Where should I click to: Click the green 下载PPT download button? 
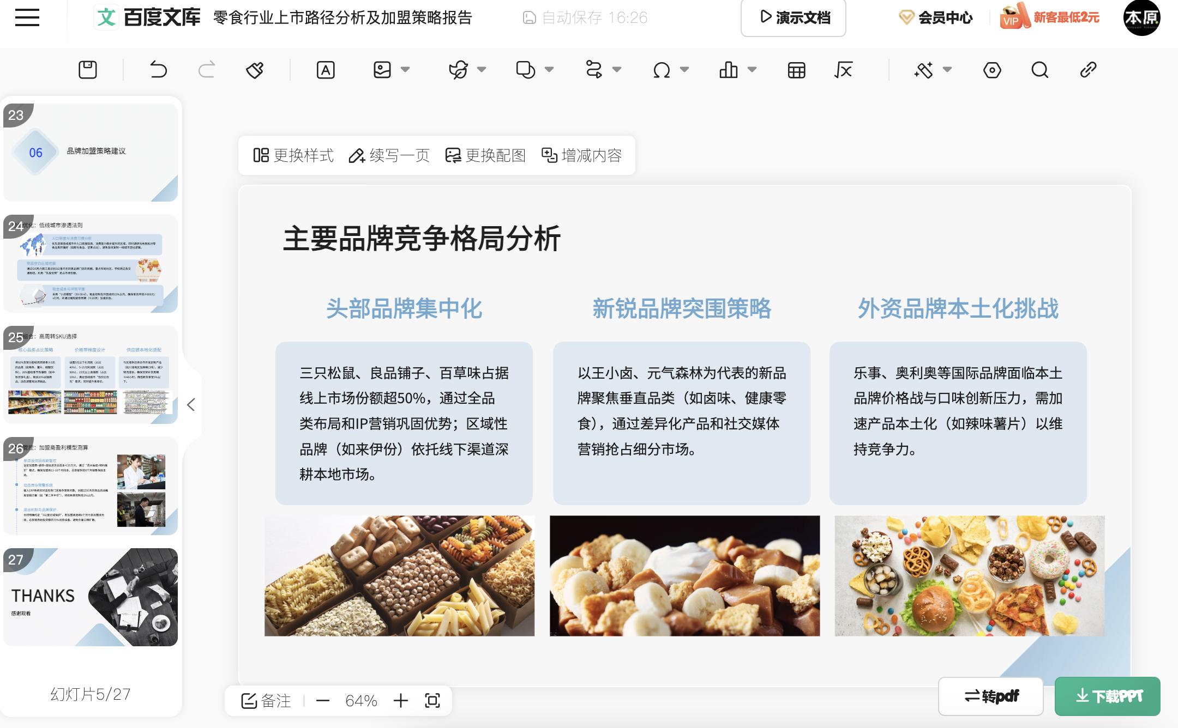[x=1108, y=696]
